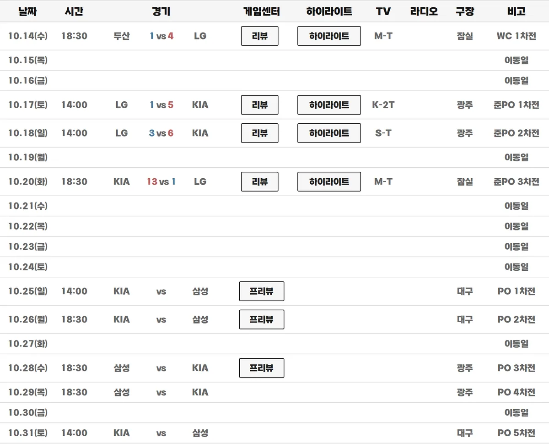
Task: Open the 리뷰 button for 10.17 준PO 1차전
Action: (259, 105)
